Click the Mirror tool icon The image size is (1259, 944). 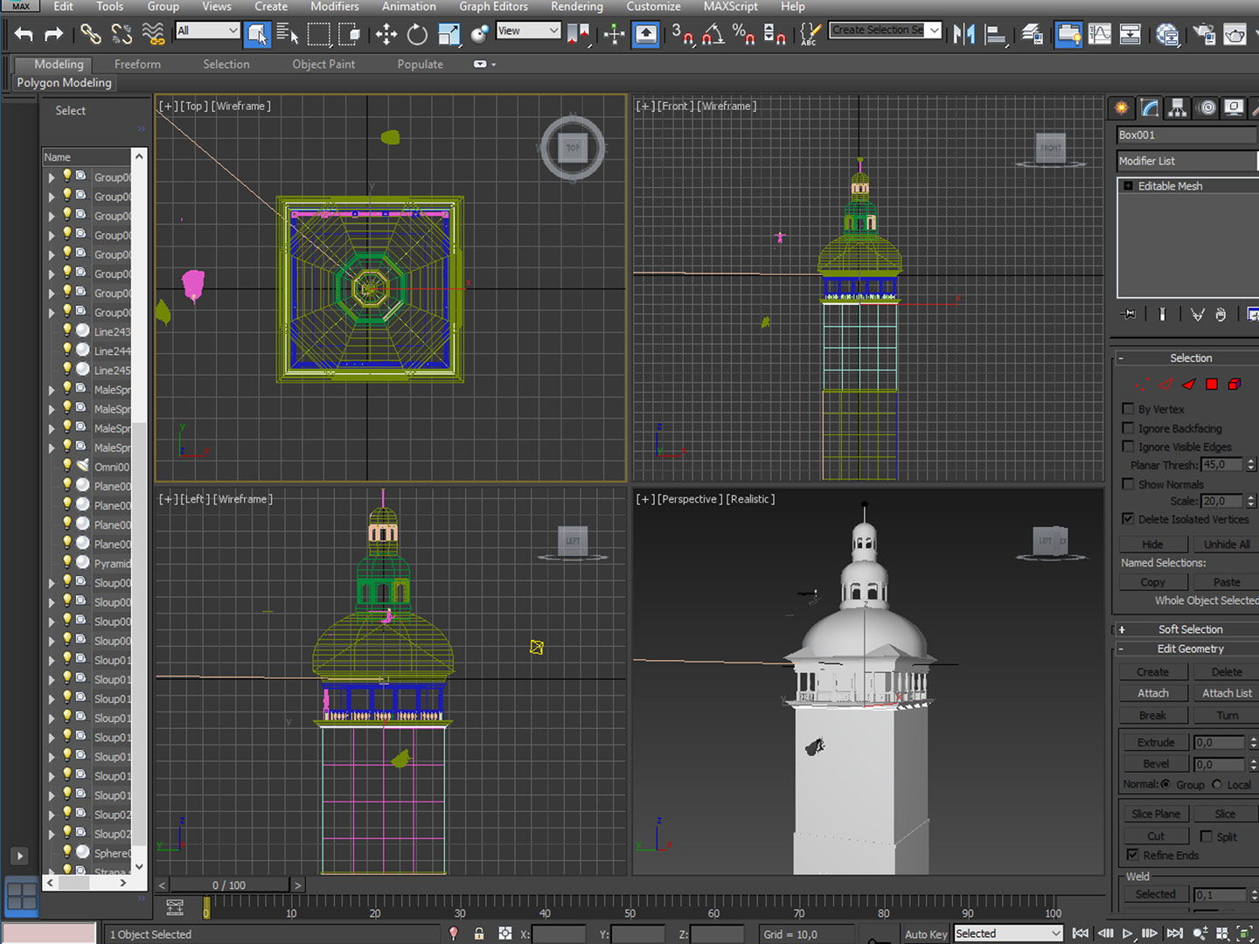click(x=963, y=34)
